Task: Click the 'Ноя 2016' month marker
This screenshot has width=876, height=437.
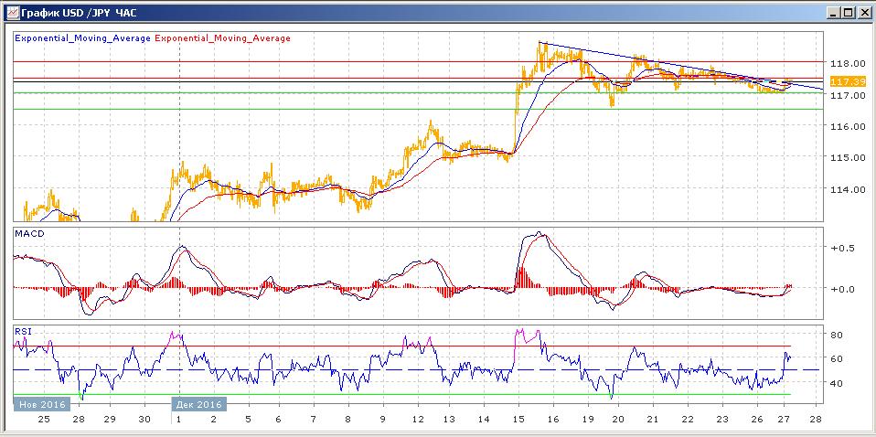Action: [x=40, y=403]
